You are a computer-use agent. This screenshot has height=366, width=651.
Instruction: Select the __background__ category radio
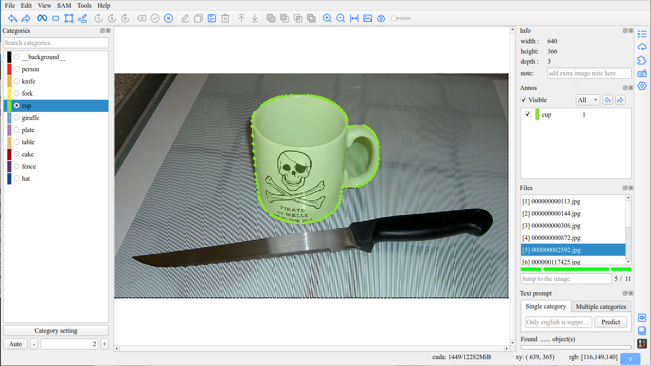tap(17, 57)
